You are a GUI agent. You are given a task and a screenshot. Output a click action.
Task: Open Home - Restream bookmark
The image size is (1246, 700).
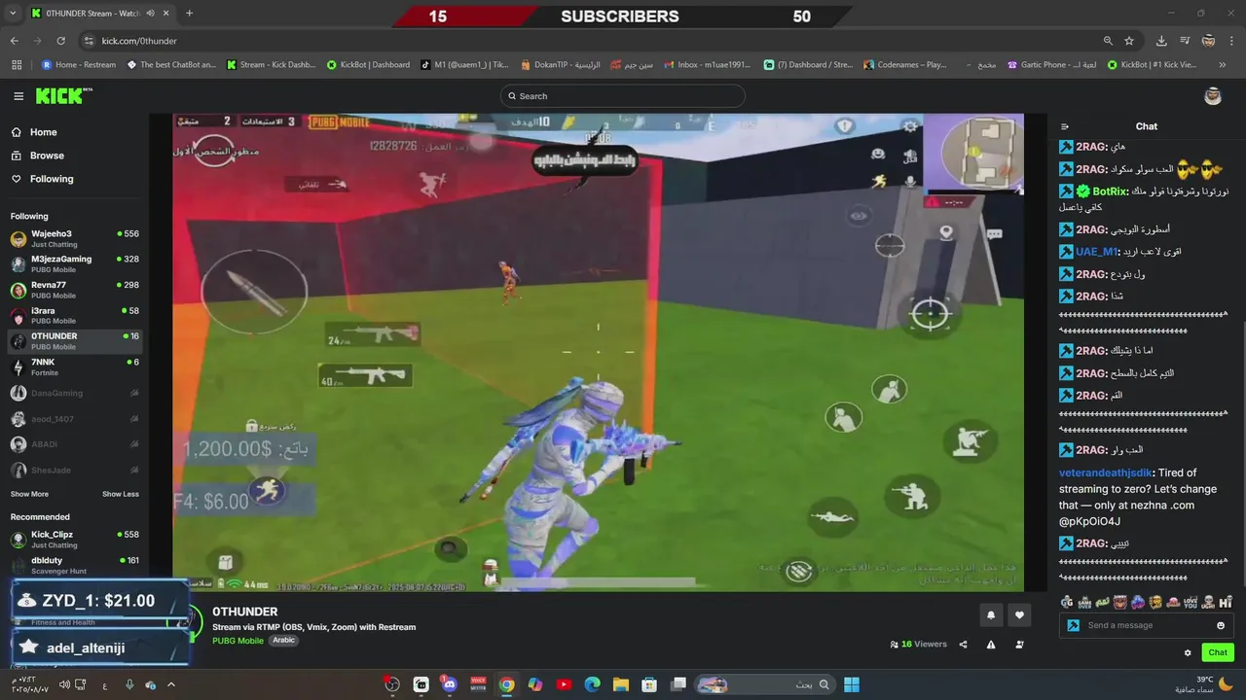coord(79,65)
